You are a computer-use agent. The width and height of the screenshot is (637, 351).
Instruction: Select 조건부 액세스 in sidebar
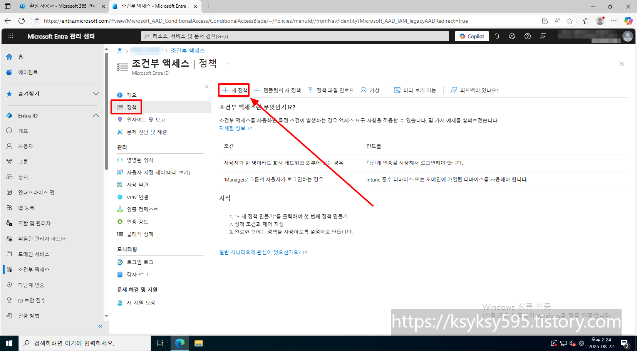(34, 269)
